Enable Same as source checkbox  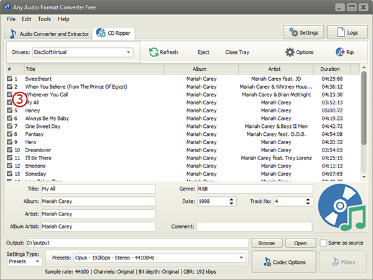323,243
